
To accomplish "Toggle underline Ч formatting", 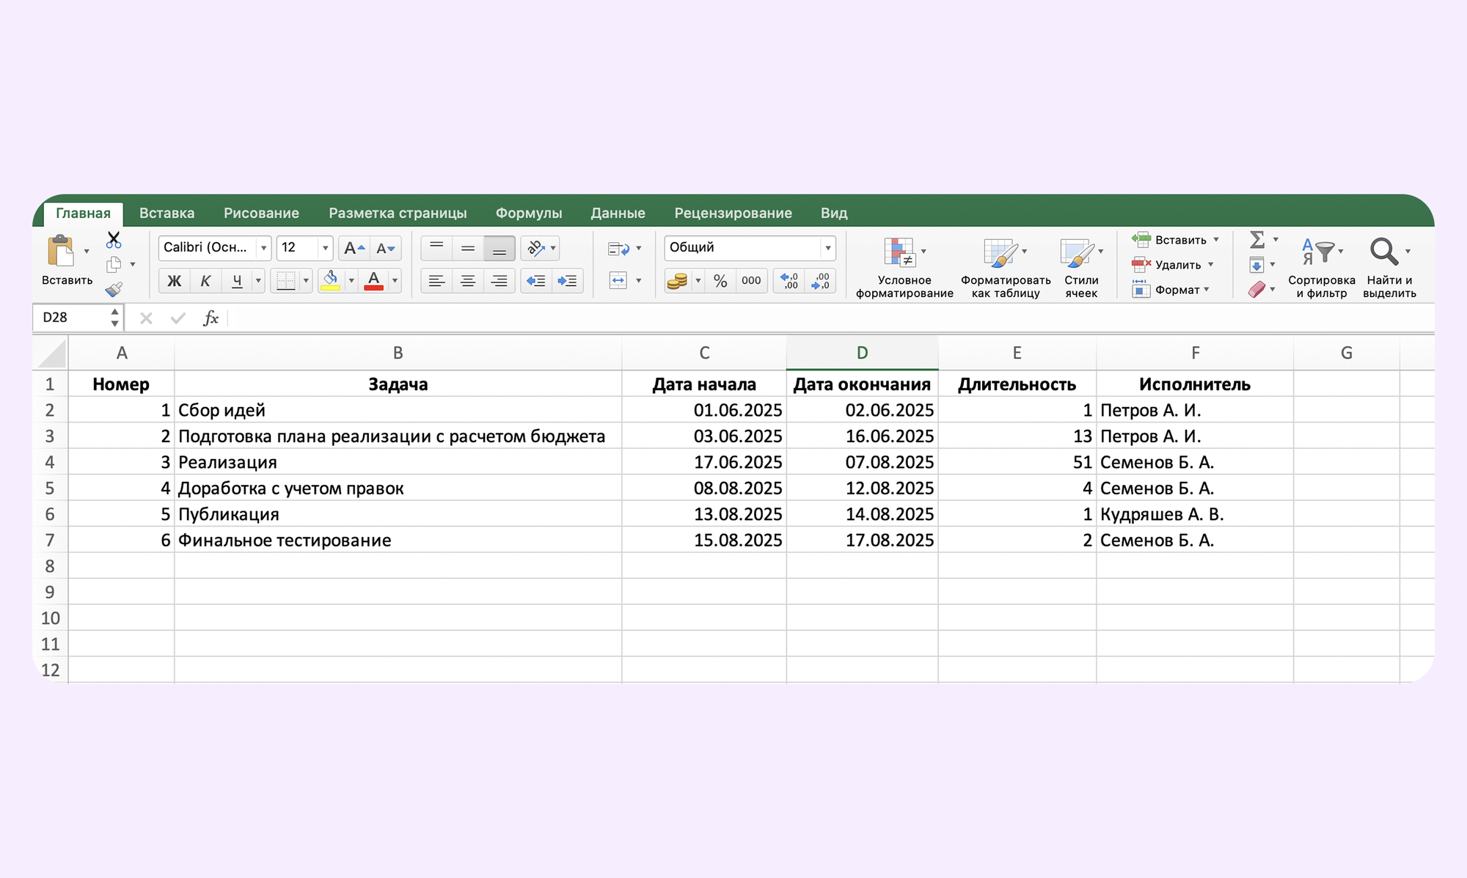I will (x=237, y=281).
